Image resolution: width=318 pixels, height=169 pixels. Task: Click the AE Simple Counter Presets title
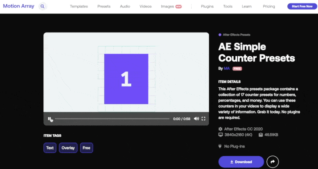[256, 52]
